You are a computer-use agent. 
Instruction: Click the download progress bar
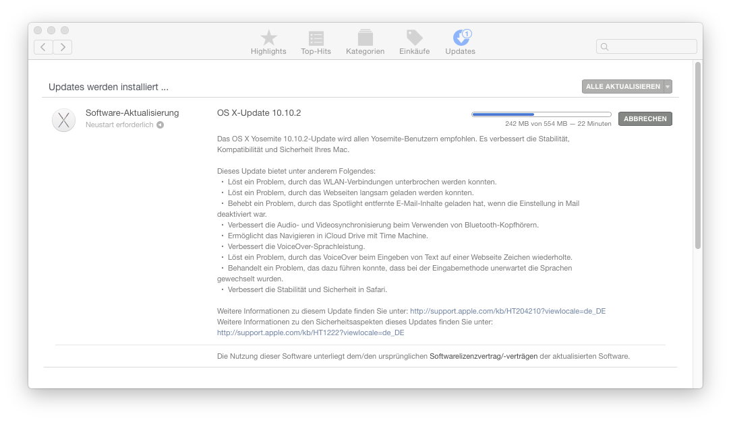542,114
